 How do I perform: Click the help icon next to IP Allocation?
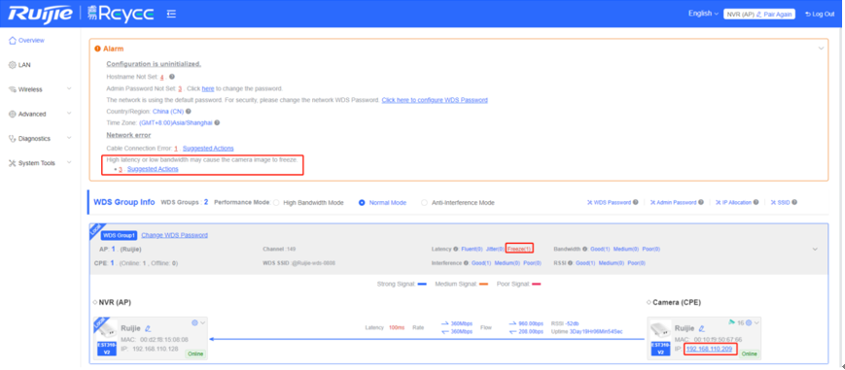click(x=757, y=203)
